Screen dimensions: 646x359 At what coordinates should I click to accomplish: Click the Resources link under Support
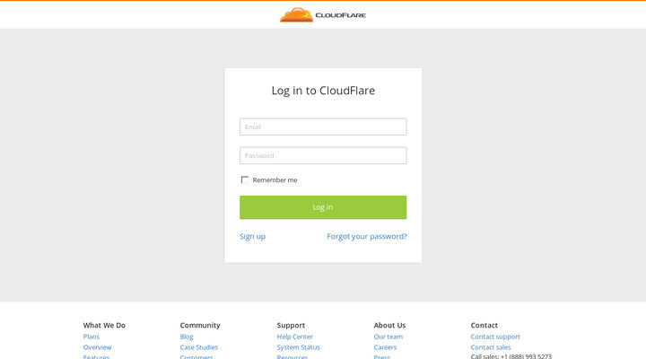[292, 356]
